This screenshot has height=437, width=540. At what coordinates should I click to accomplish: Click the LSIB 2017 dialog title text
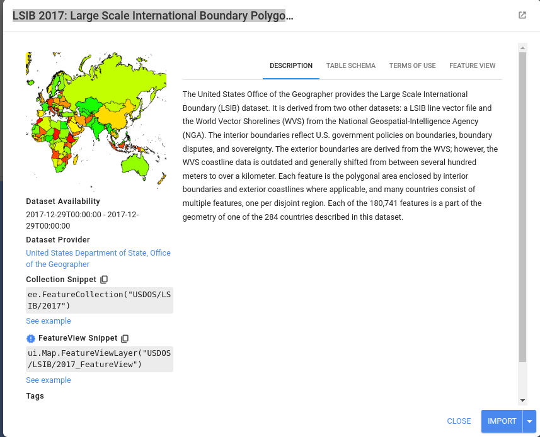[x=153, y=16]
